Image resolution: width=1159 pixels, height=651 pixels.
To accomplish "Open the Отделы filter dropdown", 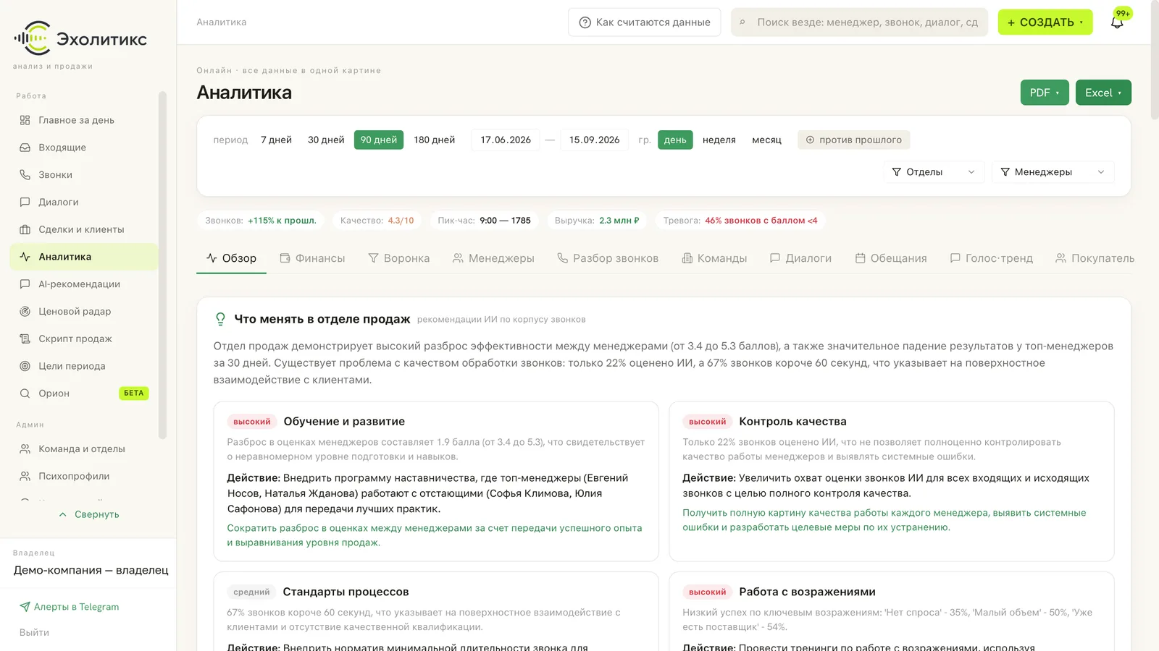I will point(934,172).
